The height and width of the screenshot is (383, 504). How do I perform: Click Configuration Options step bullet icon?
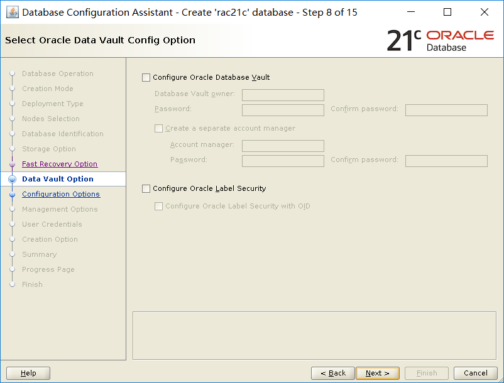[x=12, y=194]
